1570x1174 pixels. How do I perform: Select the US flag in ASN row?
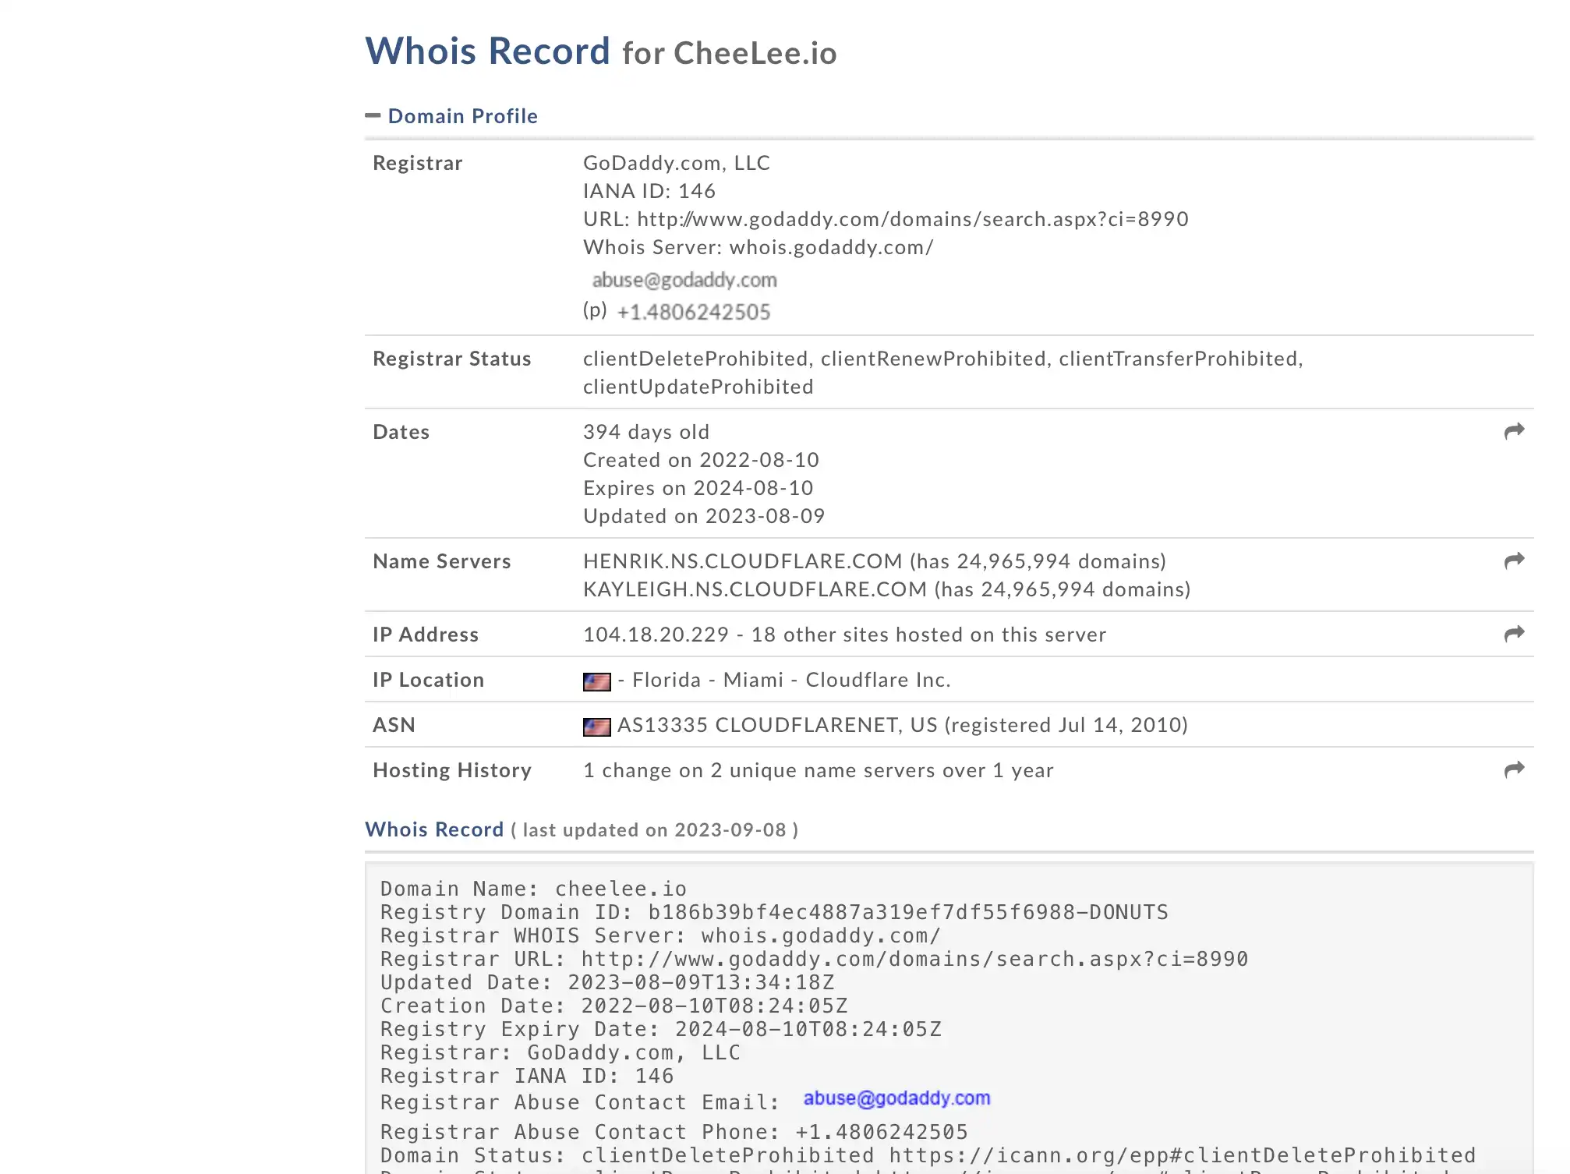click(596, 727)
